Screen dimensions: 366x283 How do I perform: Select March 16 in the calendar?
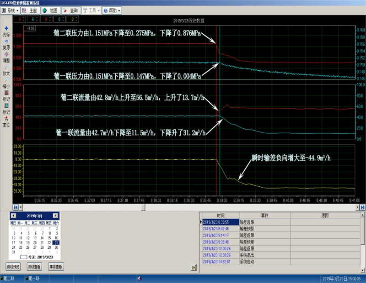(x=56, y=238)
